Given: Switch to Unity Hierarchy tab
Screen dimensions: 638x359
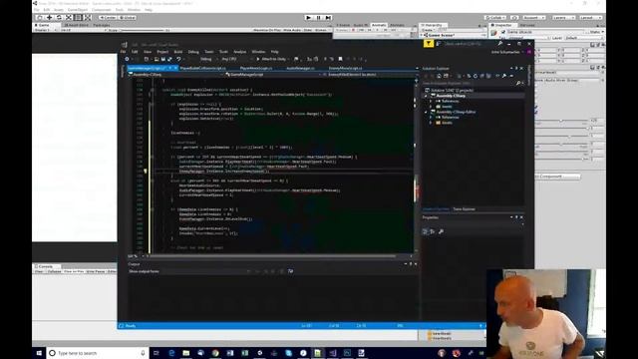Looking at the screenshot, I should [x=434, y=25].
